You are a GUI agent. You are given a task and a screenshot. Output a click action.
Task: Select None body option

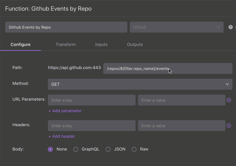click(50, 149)
